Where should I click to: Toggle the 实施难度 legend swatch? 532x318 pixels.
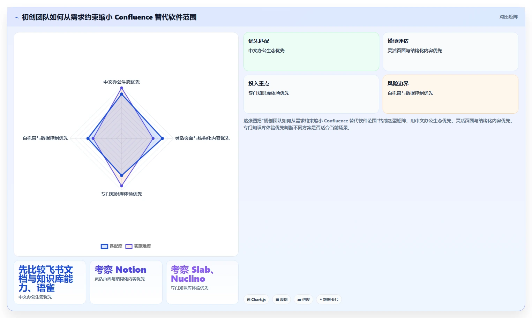tap(129, 246)
